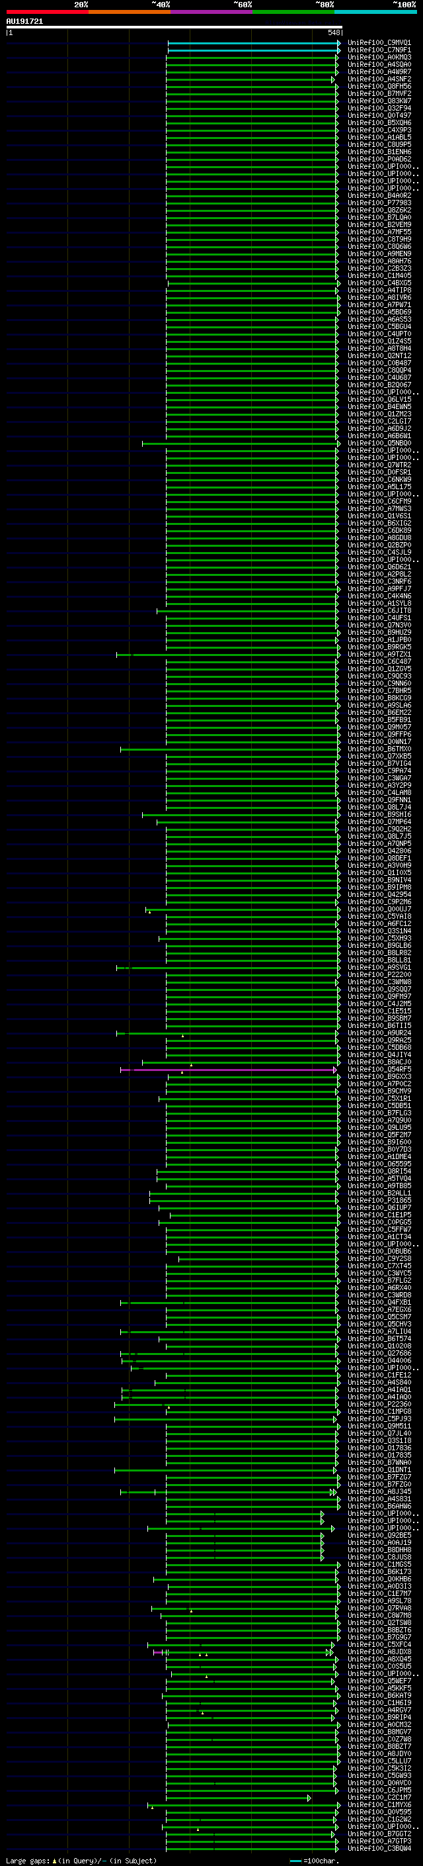The height and width of the screenshot is (1866, 423).
Task: Click the orange ~40% identity legend segment
Action: 130,12
